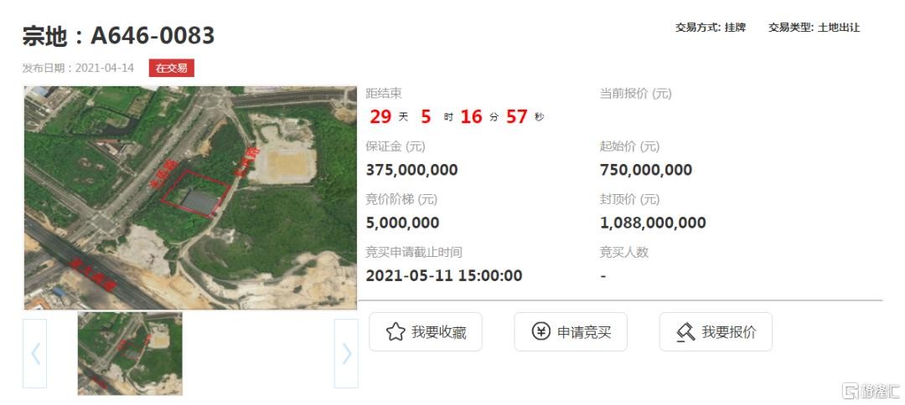Click the red 在交易 status badge
905x405 pixels.
point(172,68)
